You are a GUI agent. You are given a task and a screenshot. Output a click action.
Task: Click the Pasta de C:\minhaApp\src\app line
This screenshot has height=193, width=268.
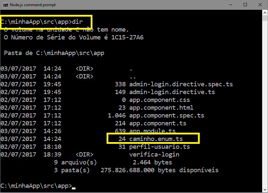54,53
